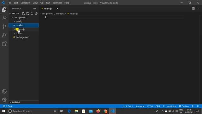Click the VS Code logo in title bar
Screen dimensions: 202x114
(x=3, y=3)
